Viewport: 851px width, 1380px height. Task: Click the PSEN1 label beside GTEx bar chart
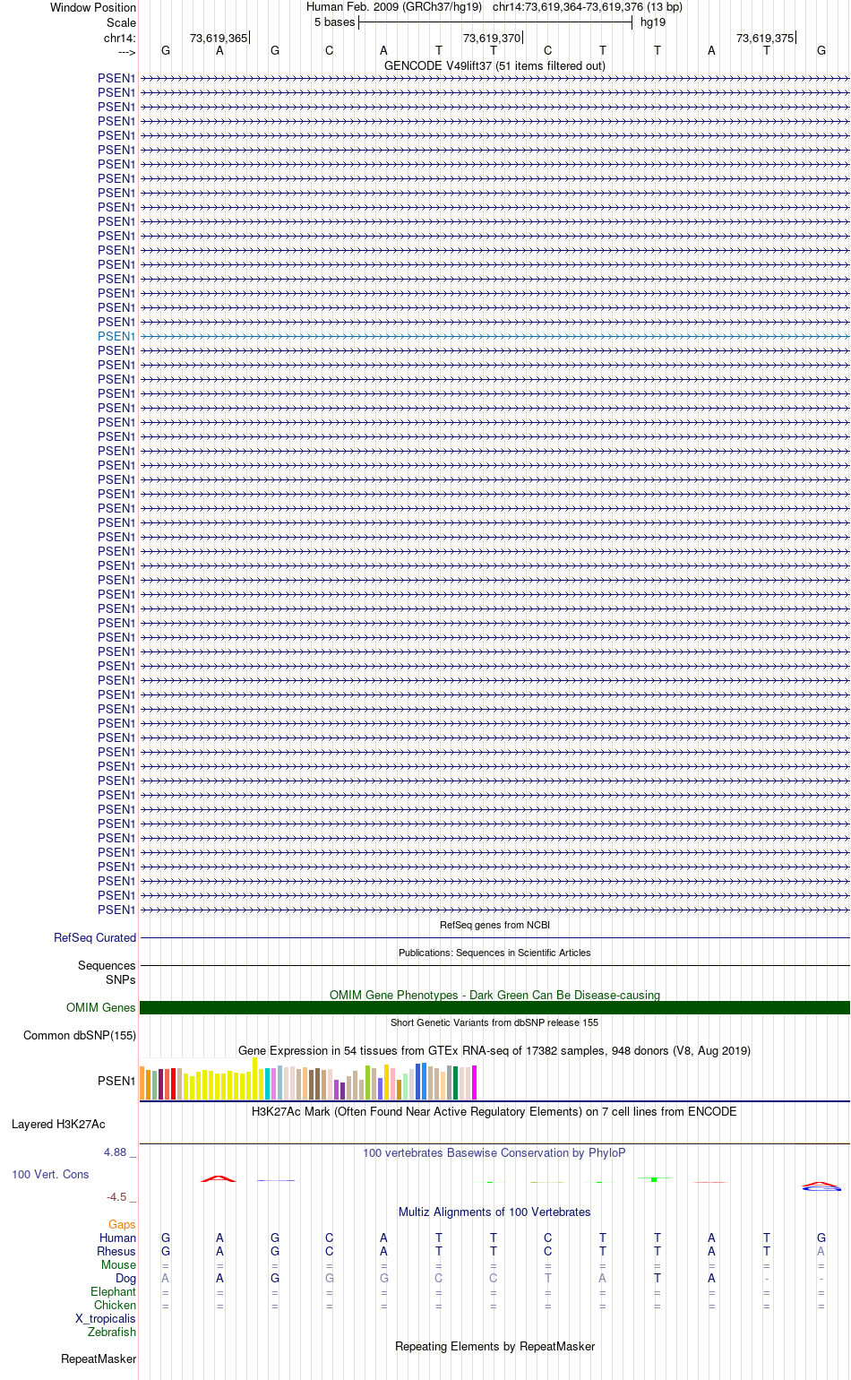116,1082
